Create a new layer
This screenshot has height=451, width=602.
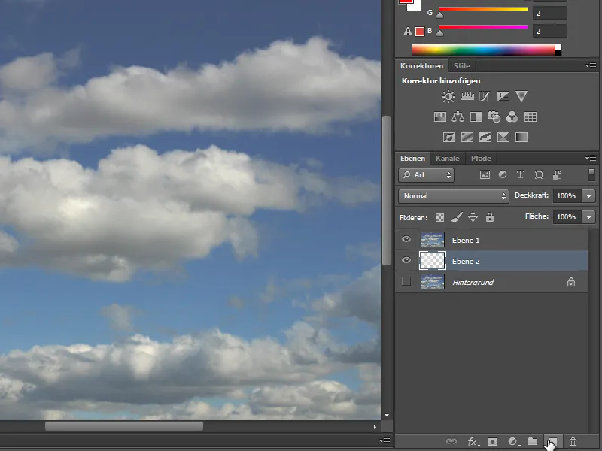pyautogui.click(x=553, y=441)
